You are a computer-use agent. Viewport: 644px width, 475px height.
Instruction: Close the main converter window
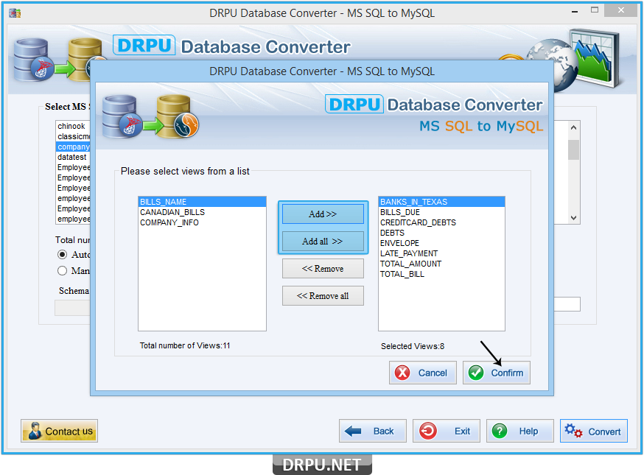pos(620,10)
